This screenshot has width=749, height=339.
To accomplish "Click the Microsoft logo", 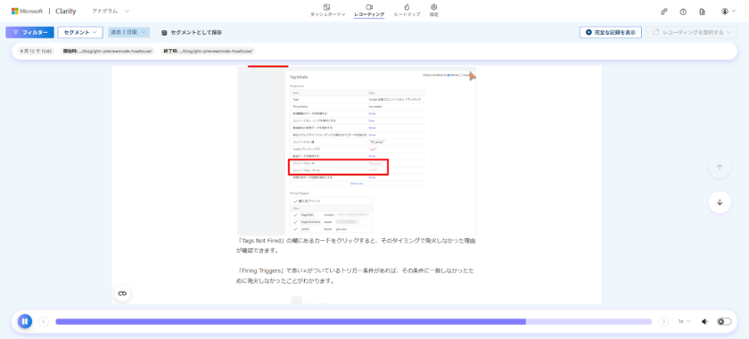I will 28,11.
